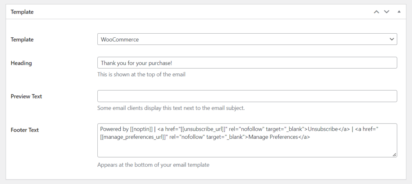Click into the empty Preview Text field
Screen dimensions: 412x184
click(247, 96)
